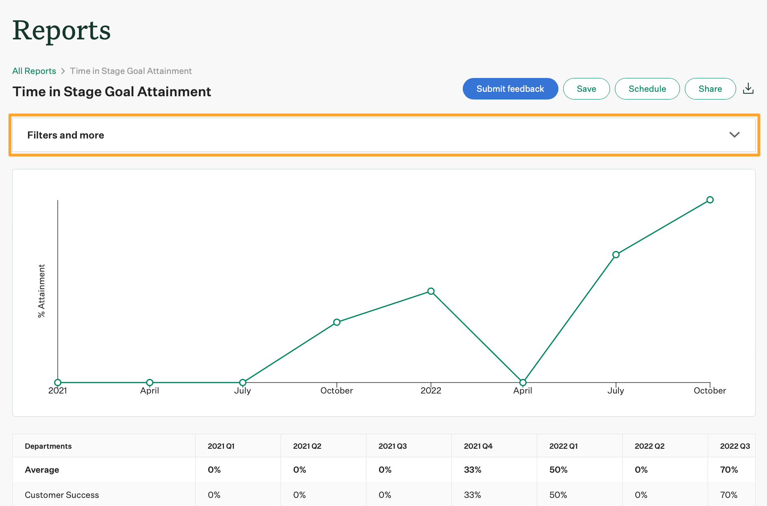The width and height of the screenshot is (767, 506).
Task: Click the Departments column header
Action: [48, 445]
